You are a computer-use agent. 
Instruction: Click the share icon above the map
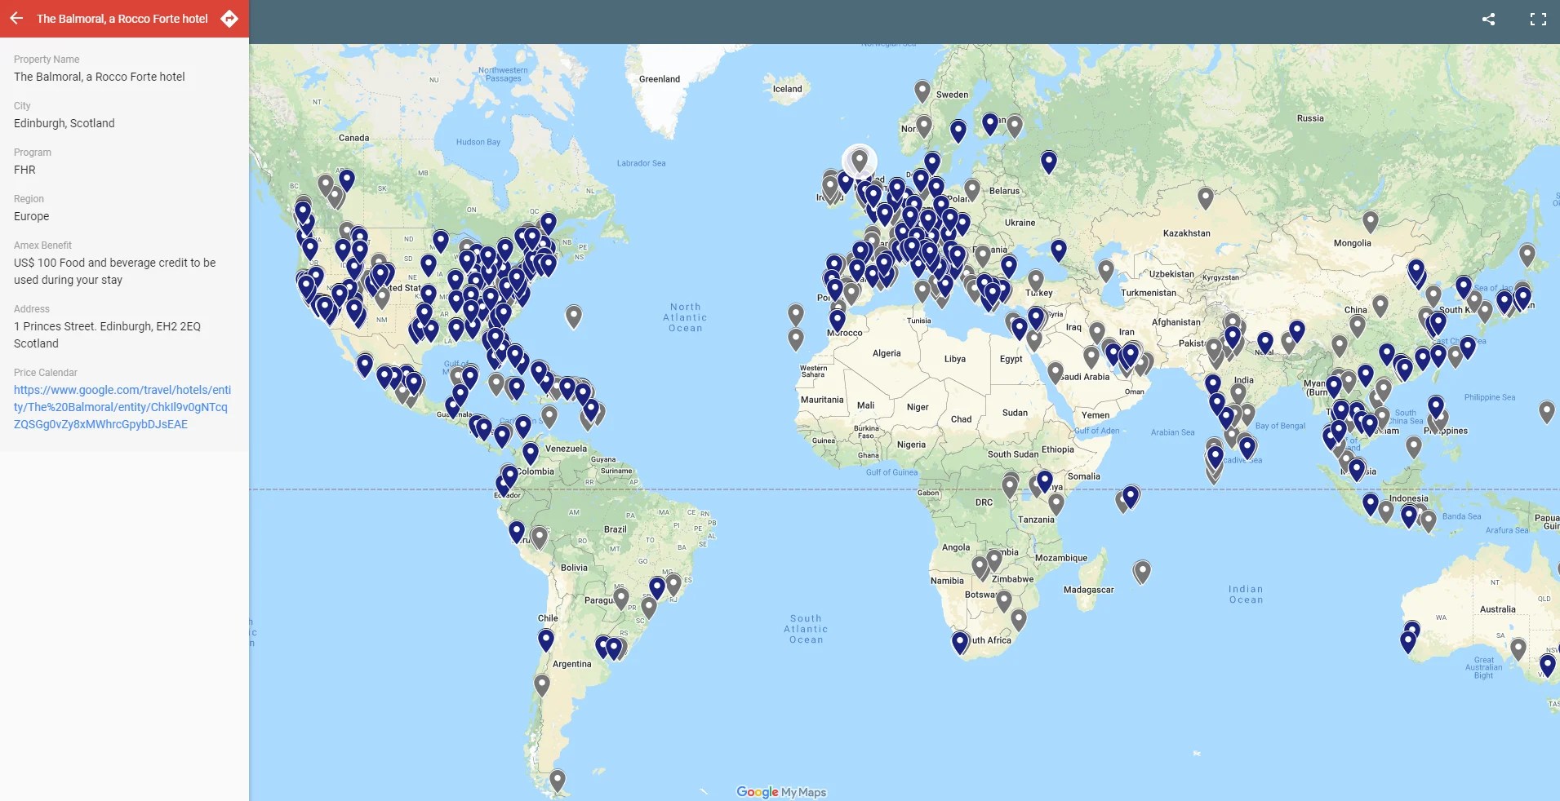pos(1488,19)
